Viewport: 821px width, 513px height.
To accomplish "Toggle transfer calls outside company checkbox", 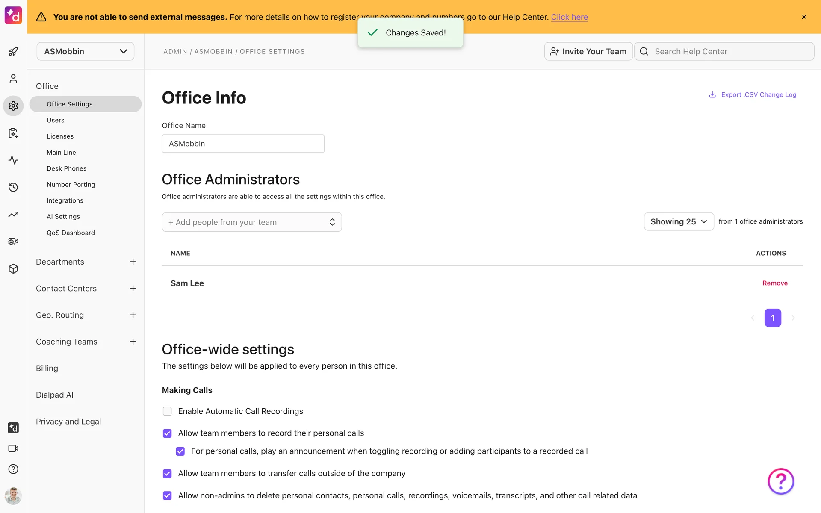I will click(167, 474).
